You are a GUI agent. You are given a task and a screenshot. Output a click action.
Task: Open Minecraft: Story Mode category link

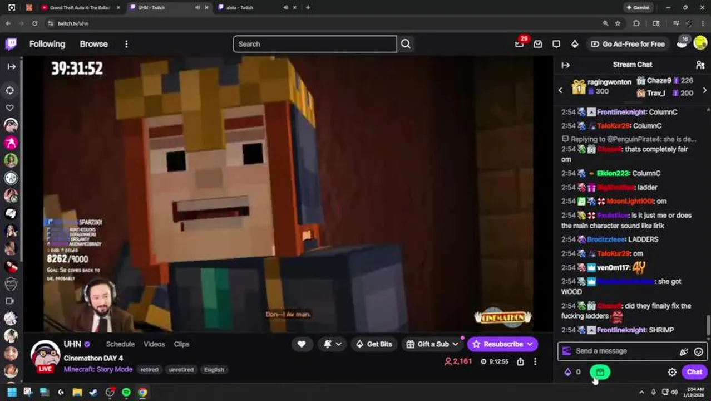point(98,369)
